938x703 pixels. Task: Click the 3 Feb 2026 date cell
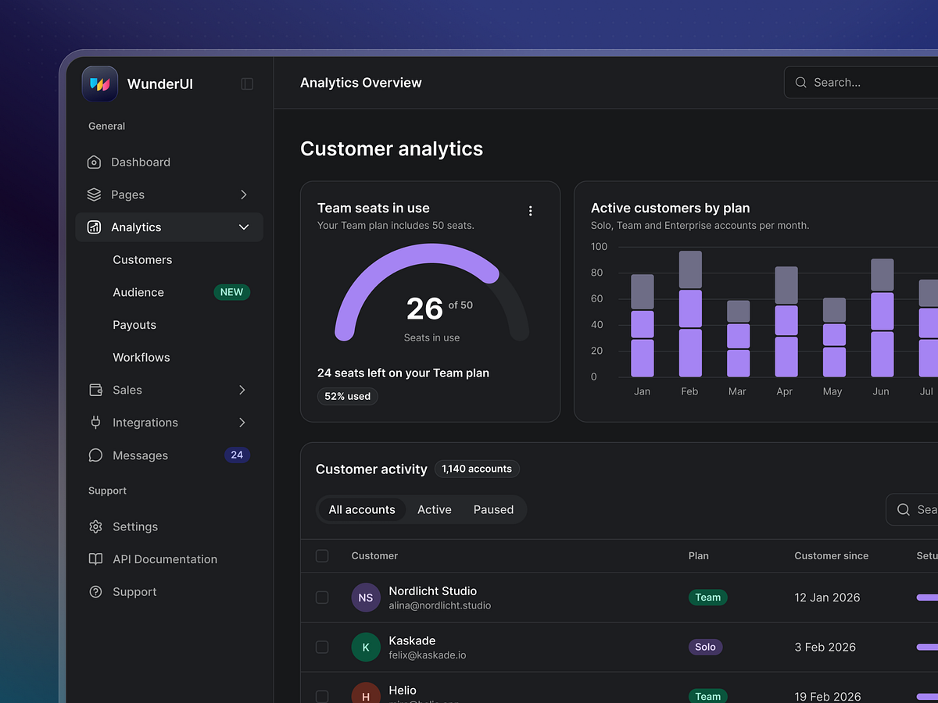click(825, 648)
